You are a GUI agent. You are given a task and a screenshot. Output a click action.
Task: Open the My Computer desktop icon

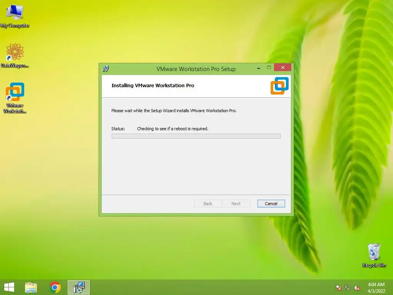point(15,16)
